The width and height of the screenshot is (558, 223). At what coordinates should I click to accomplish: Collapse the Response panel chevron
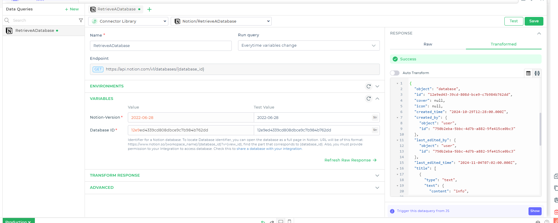tap(539, 33)
